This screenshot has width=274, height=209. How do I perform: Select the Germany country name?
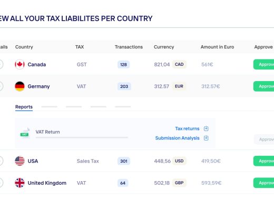tap(38, 86)
